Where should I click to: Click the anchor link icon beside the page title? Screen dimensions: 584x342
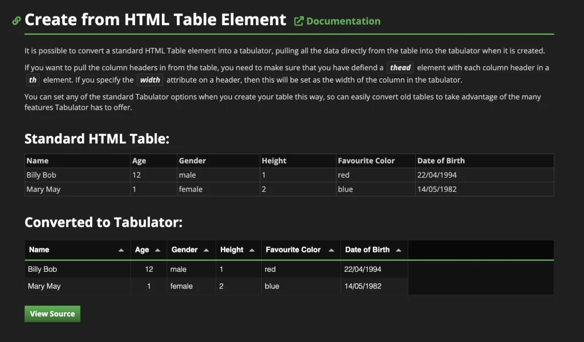click(15, 19)
